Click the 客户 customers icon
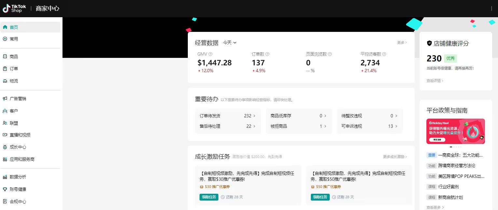 (x=5, y=111)
